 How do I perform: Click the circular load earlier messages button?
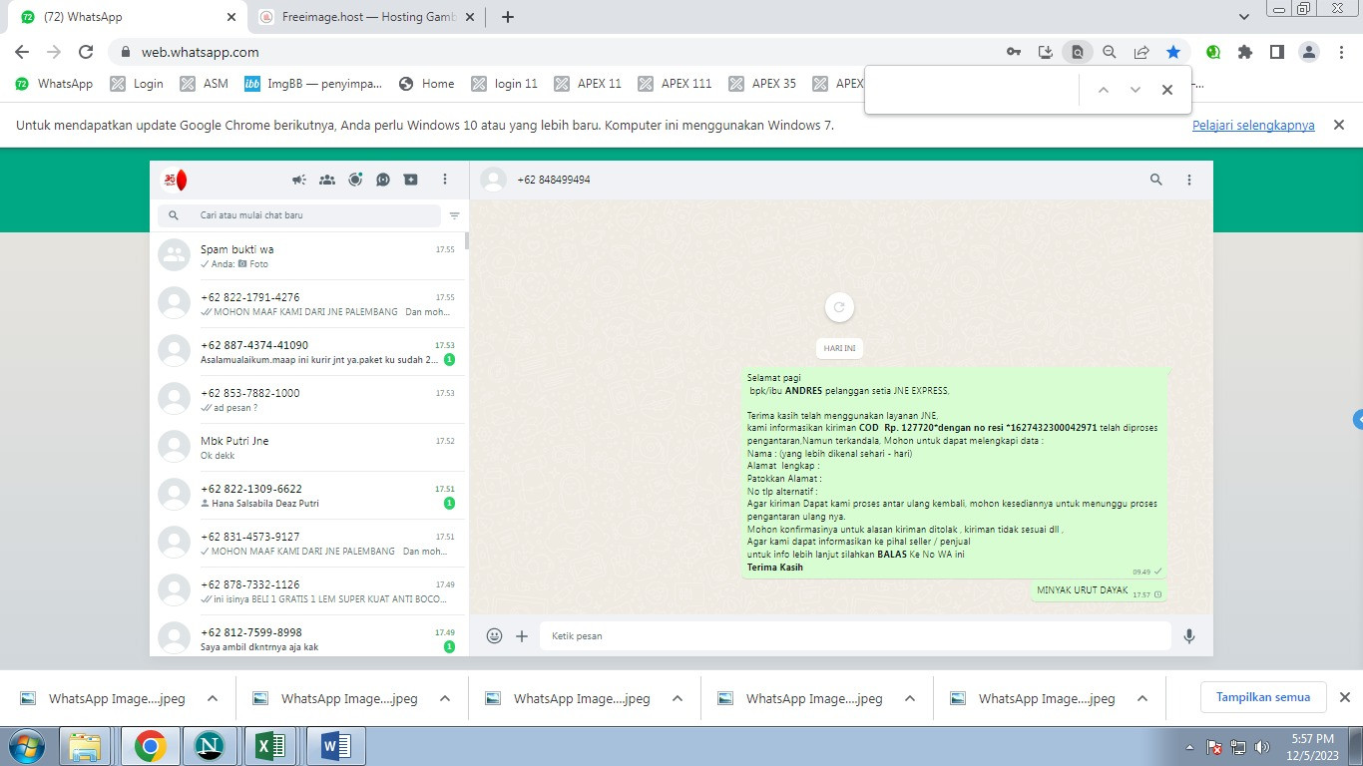[839, 307]
